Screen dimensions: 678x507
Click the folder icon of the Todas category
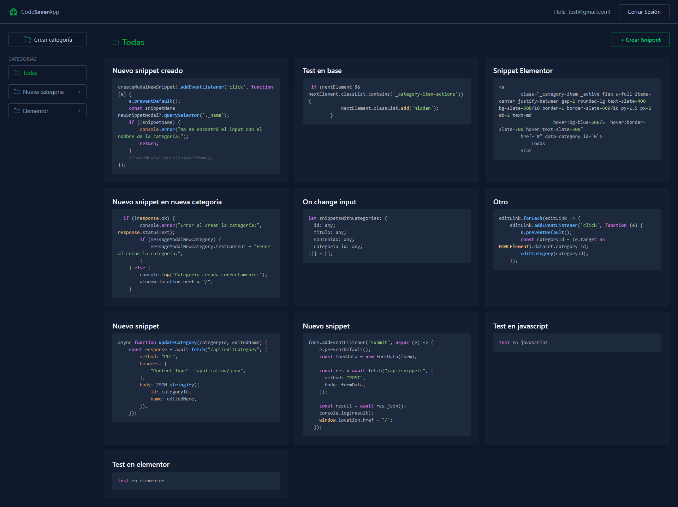(17, 73)
